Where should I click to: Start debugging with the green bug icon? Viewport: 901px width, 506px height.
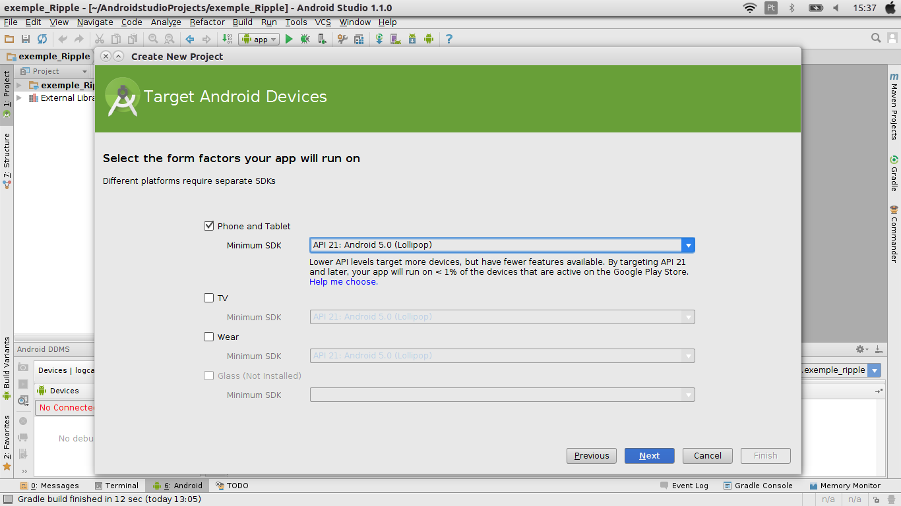point(305,39)
